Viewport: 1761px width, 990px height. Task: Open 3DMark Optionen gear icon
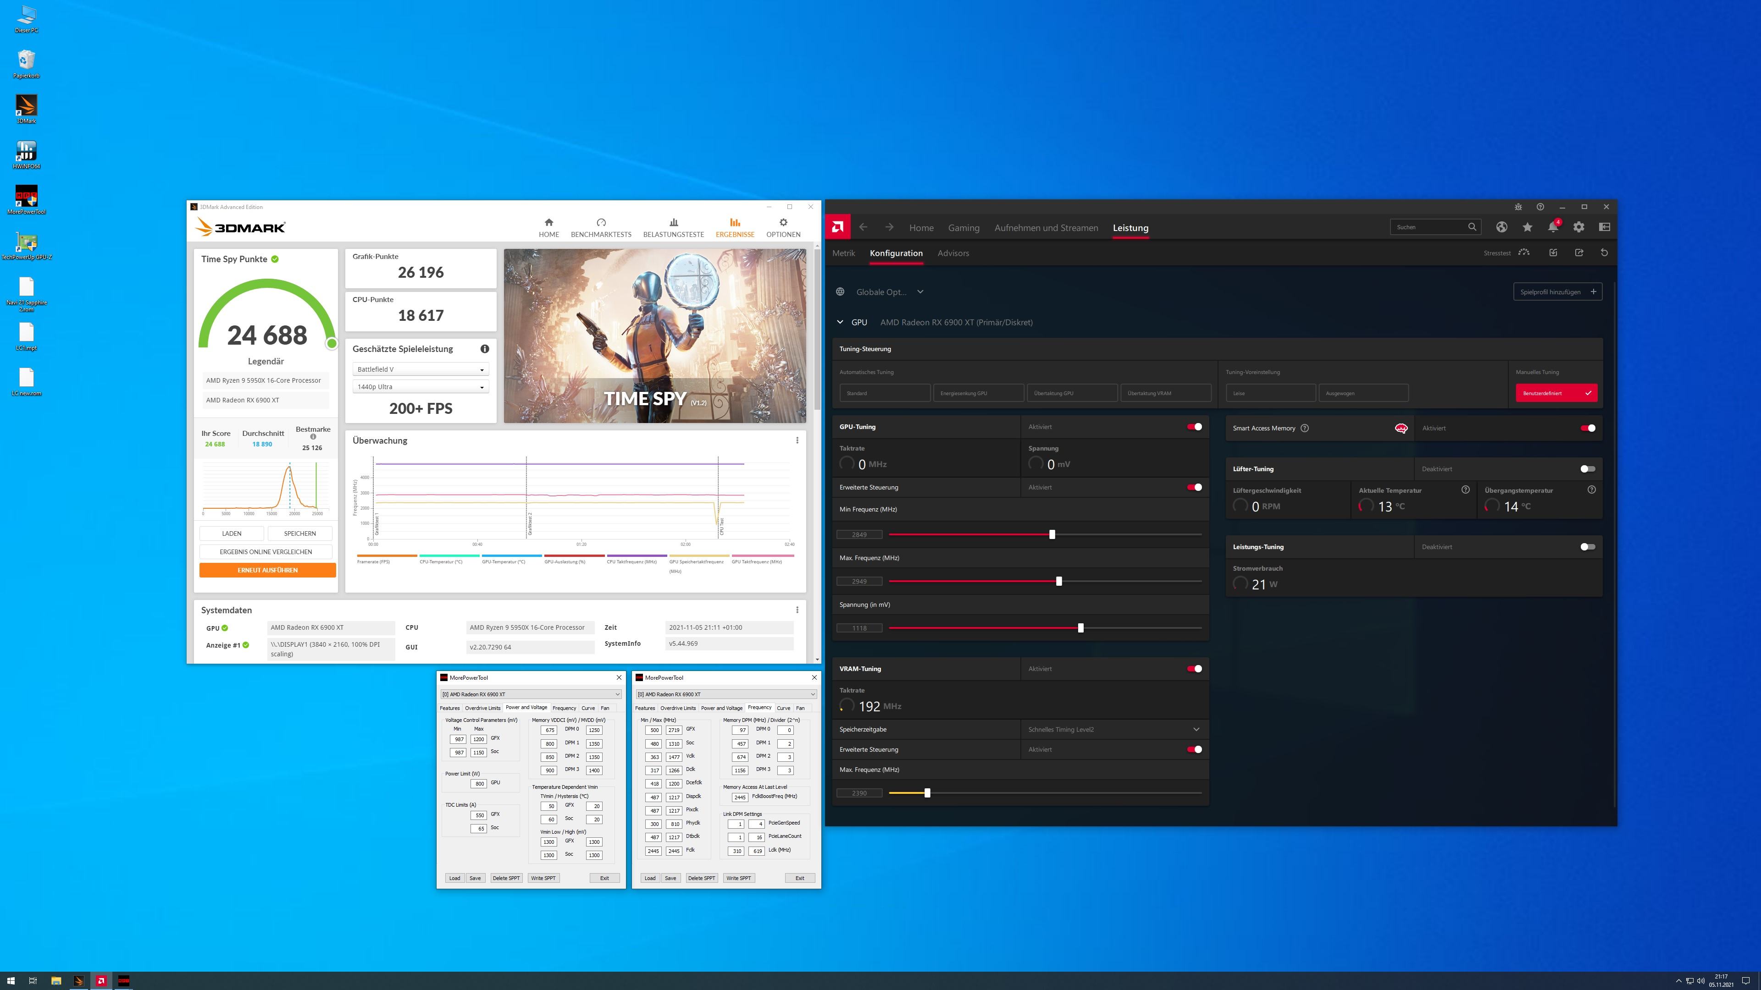(783, 223)
